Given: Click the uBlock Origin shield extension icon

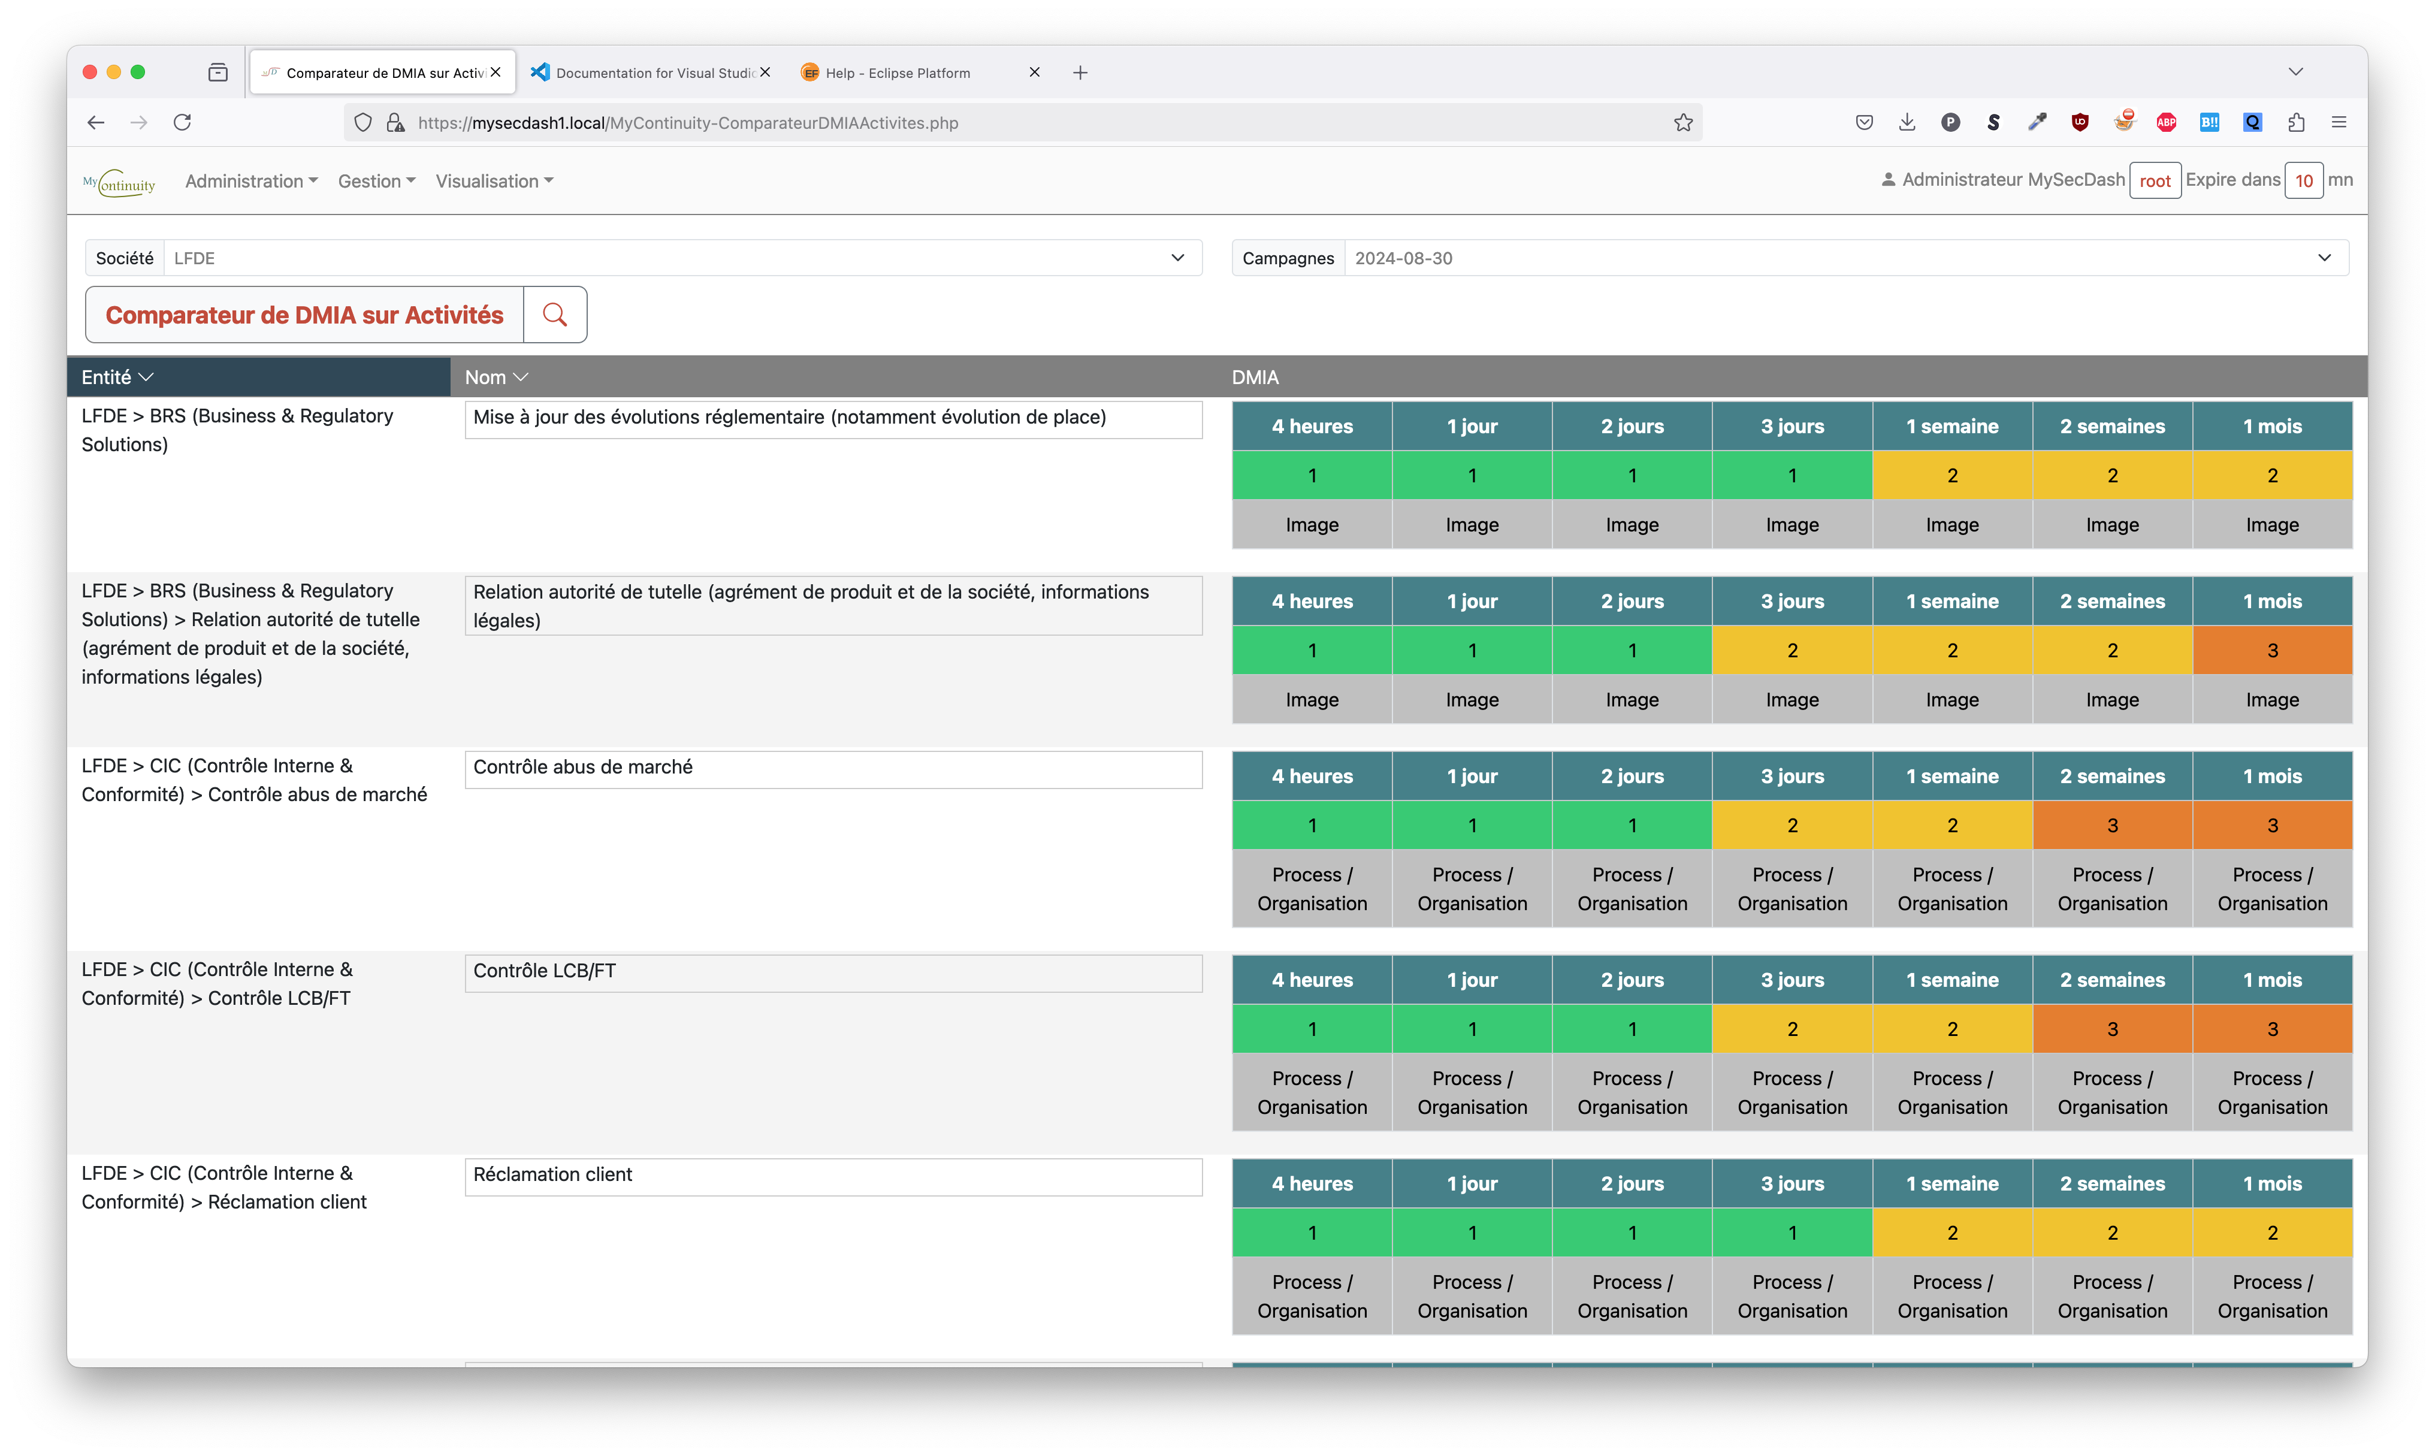Looking at the screenshot, I should 2080,123.
